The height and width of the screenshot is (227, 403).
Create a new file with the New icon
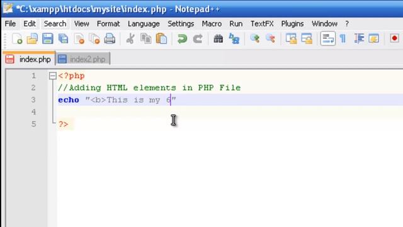tap(17, 39)
